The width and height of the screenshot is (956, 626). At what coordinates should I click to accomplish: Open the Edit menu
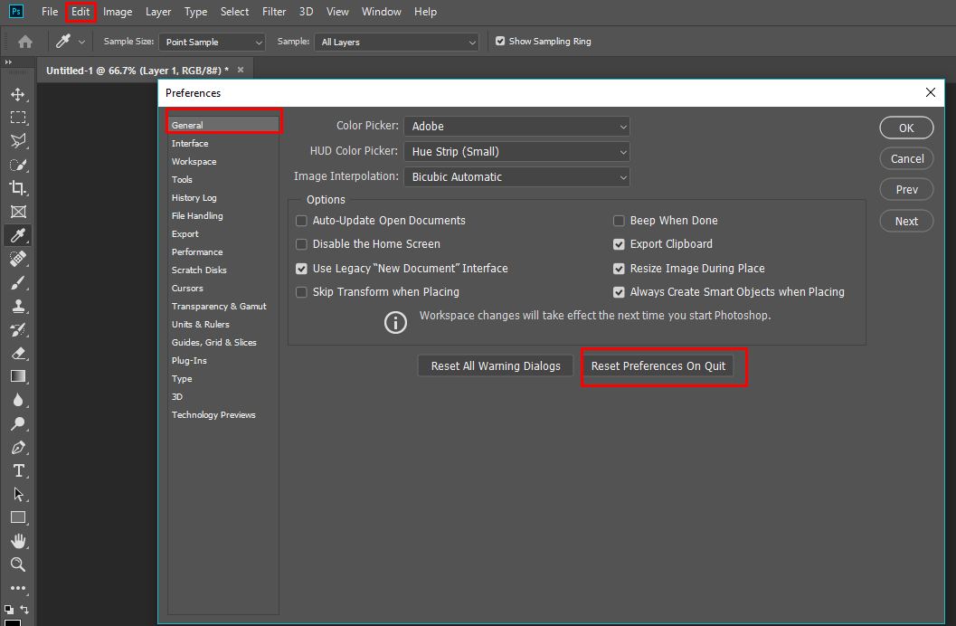80,11
